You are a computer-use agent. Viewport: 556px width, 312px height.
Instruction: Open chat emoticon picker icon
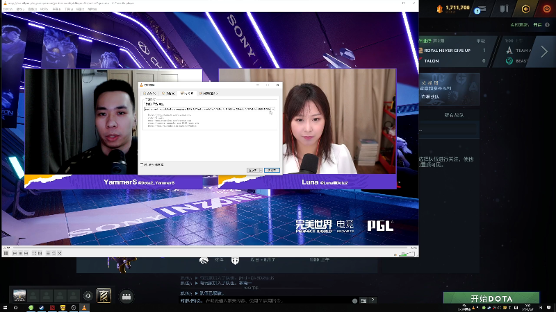(x=354, y=301)
